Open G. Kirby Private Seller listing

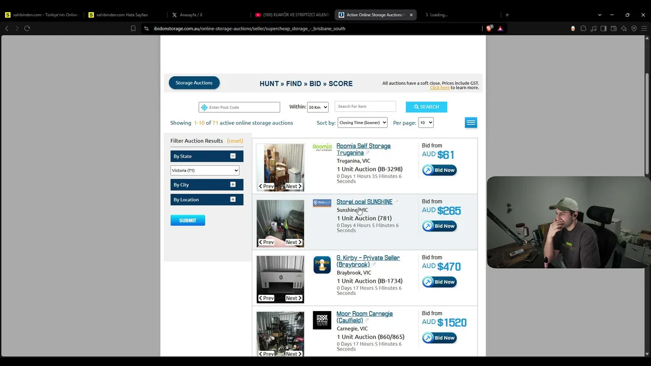pos(368,261)
